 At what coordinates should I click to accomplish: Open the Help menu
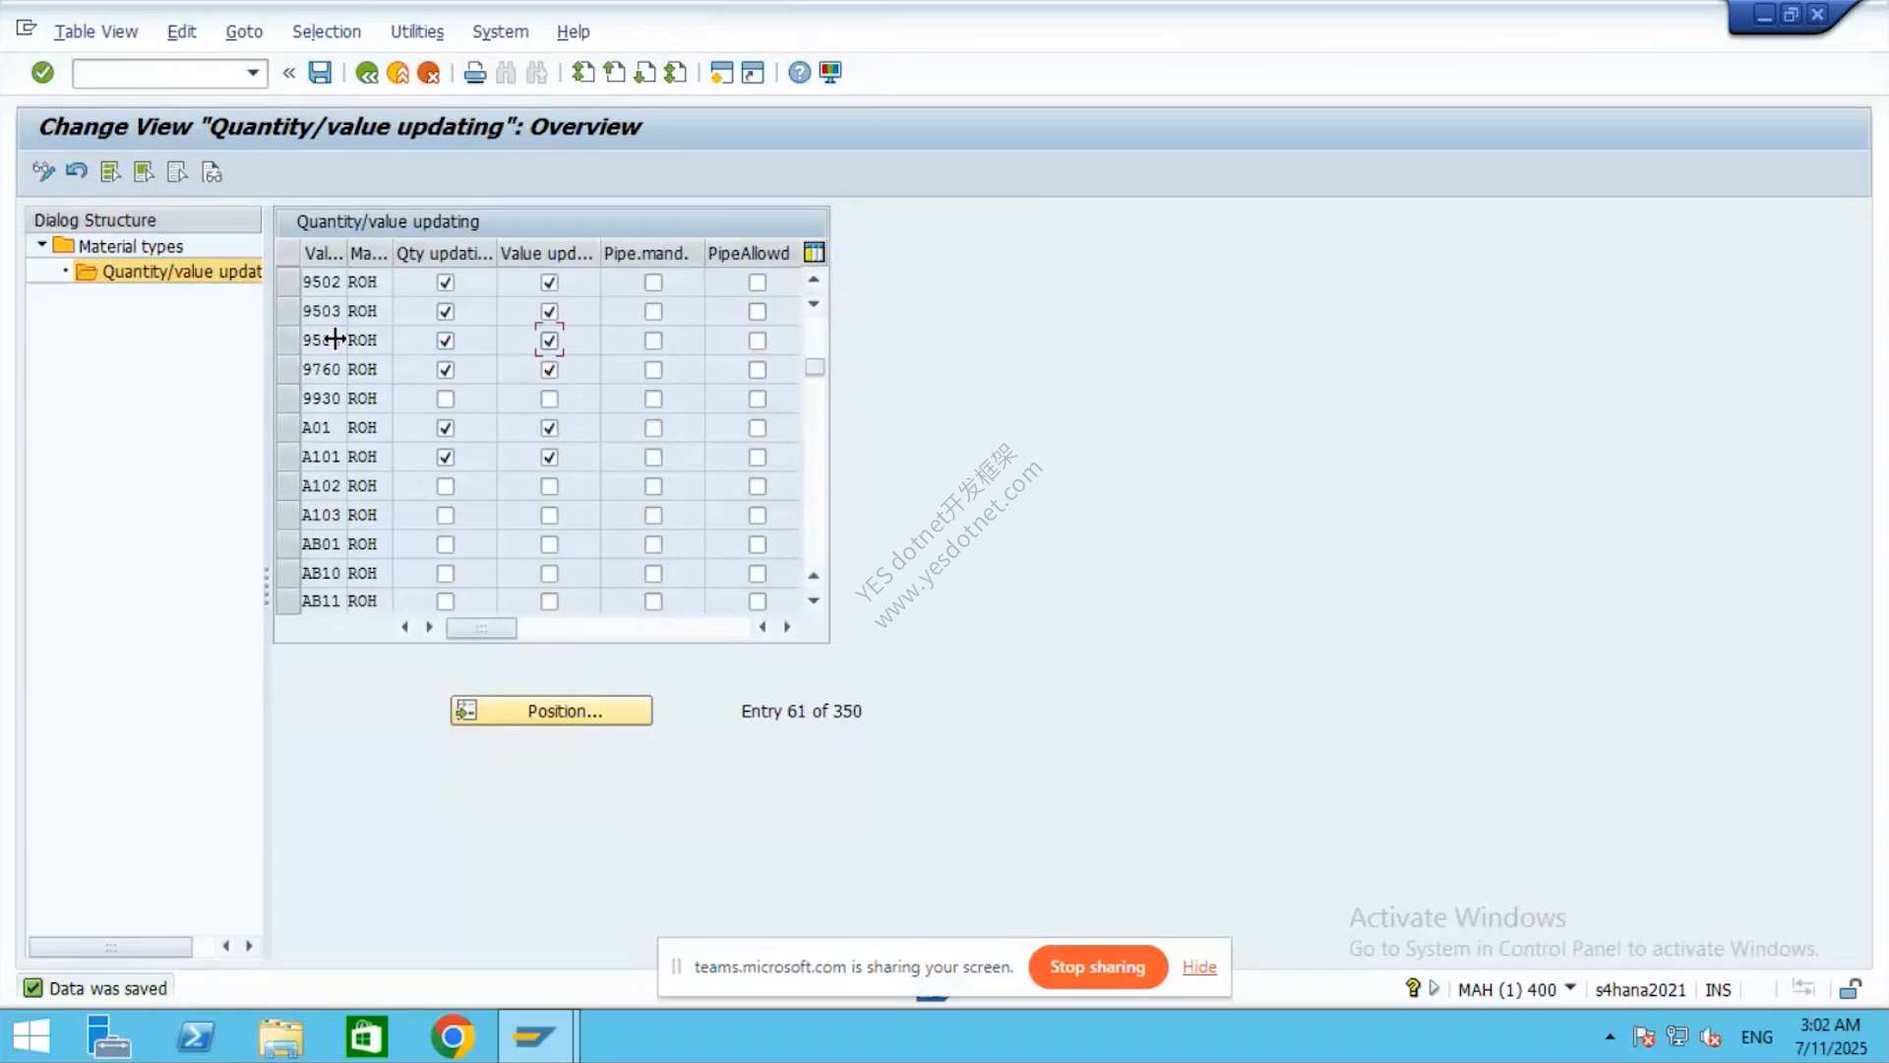(x=574, y=31)
